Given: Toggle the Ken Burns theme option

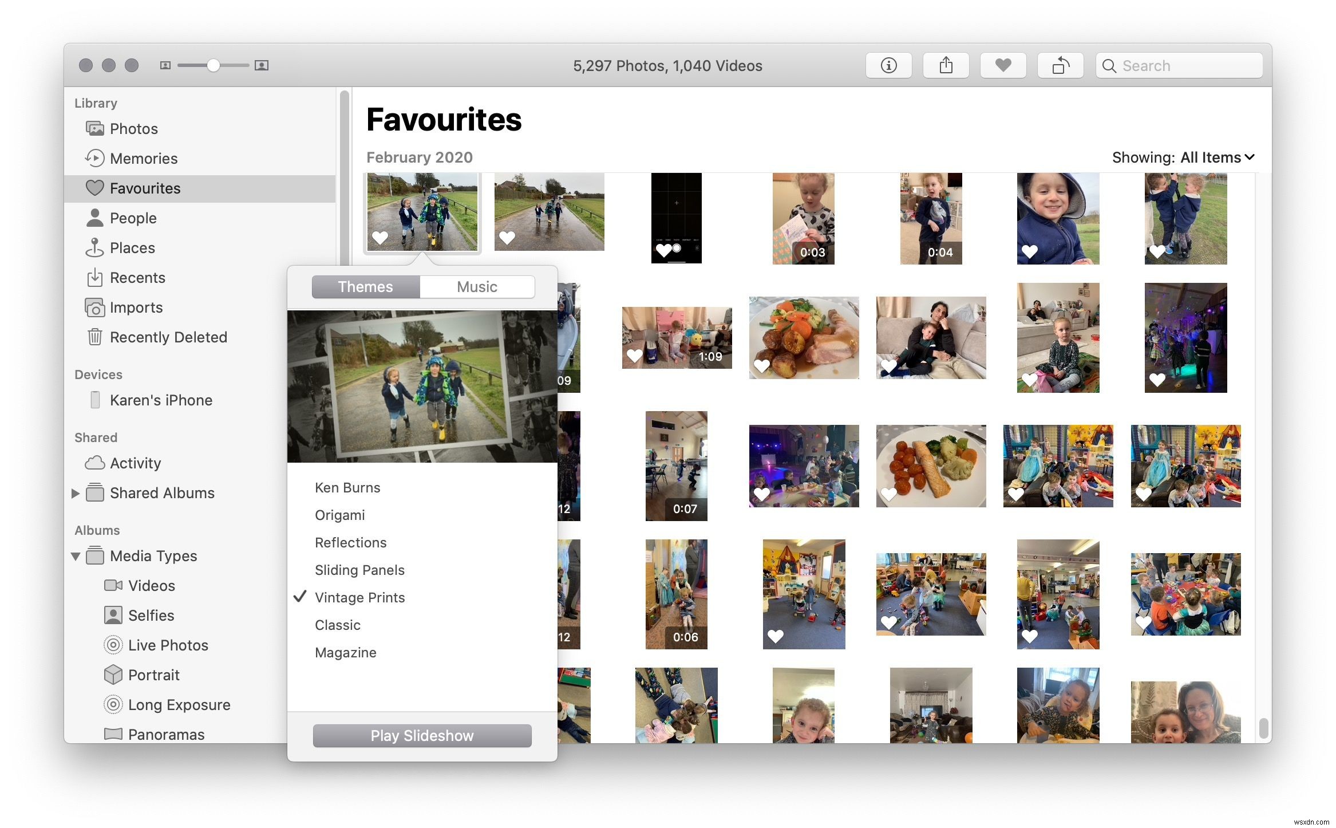Looking at the screenshot, I should tap(347, 486).
